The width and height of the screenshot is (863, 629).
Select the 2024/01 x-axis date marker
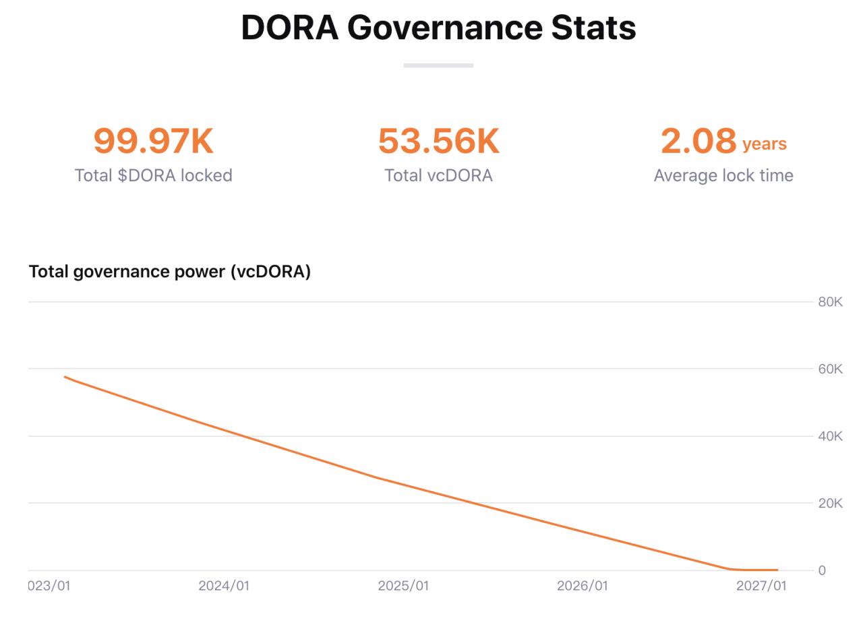[224, 586]
